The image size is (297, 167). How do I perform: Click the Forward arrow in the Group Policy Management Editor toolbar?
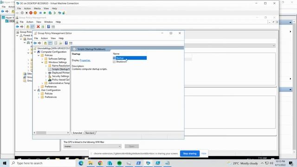point(39,43)
